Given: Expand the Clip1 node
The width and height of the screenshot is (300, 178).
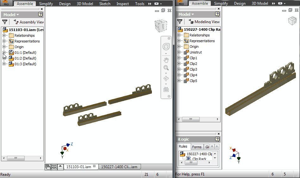Looking at the screenshot, I should pyautogui.click(x=179, y=58).
